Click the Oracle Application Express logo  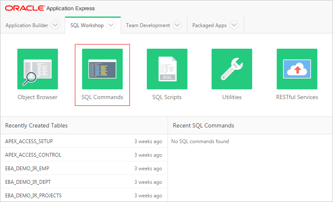tap(50, 8)
